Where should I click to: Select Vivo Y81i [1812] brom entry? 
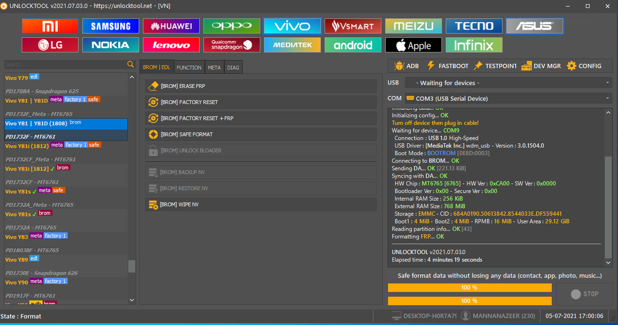tap(66, 169)
